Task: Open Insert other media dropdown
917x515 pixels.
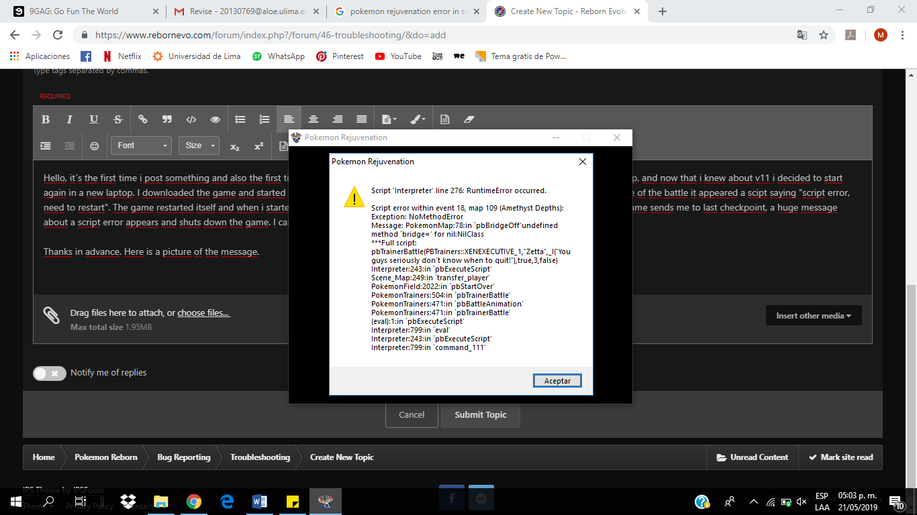Action: (x=814, y=316)
